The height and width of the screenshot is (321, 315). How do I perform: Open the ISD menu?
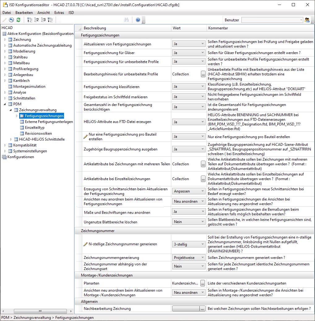click(71, 13)
